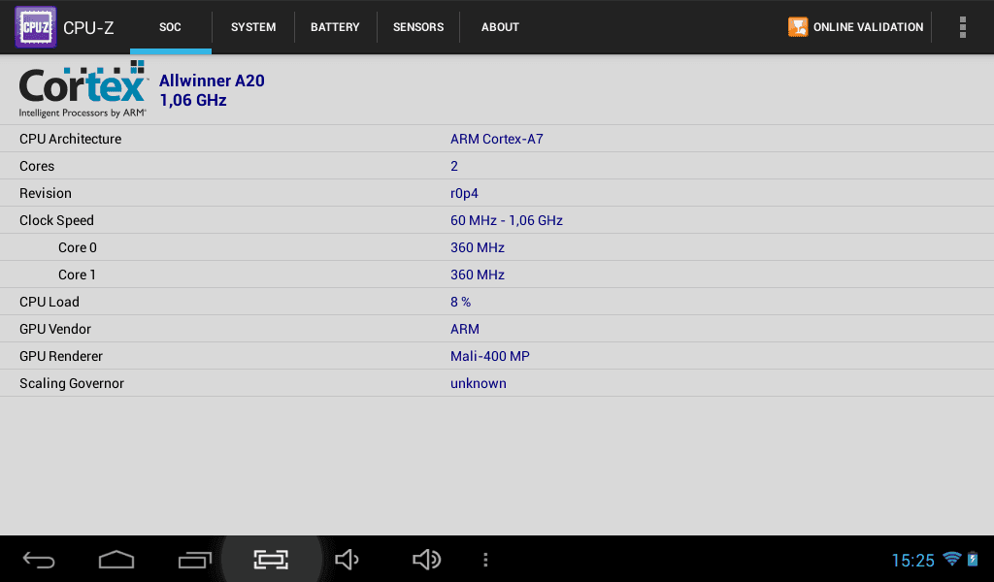
Task: Lower the volume with the volume-down icon
Action: [x=347, y=560]
